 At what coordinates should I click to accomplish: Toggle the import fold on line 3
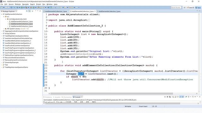click(48, 20)
